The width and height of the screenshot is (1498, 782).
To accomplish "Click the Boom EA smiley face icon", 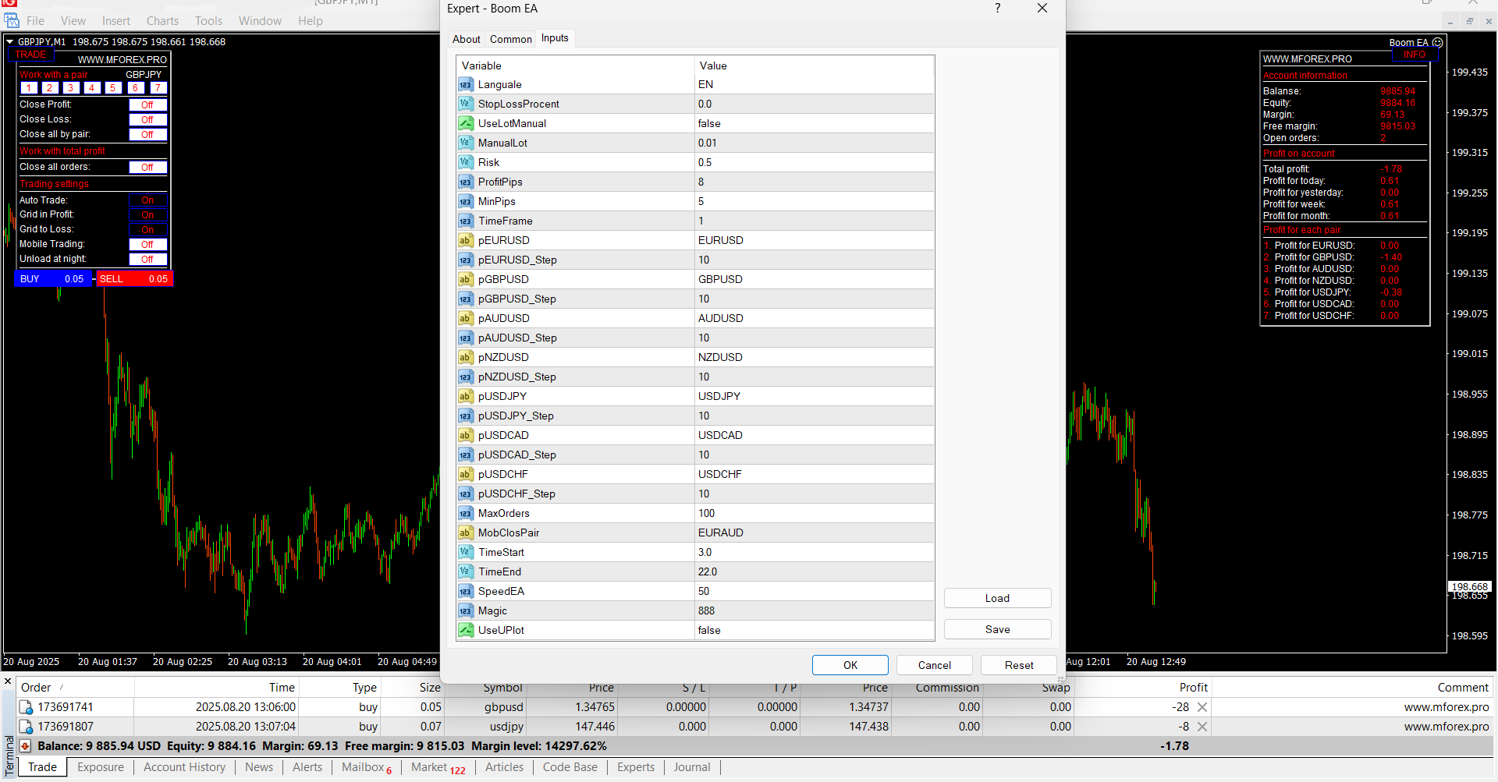I will click(x=1437, y=43).
